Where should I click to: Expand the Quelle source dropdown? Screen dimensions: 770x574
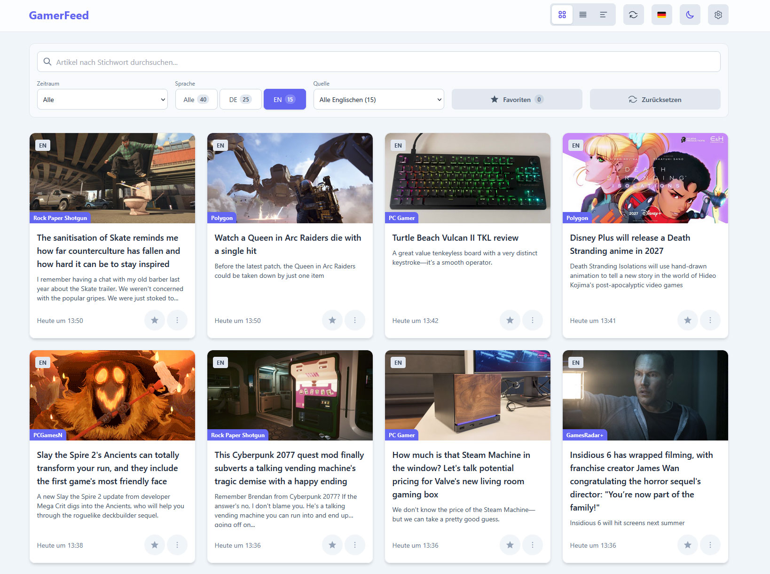click(x=378, y=99)
